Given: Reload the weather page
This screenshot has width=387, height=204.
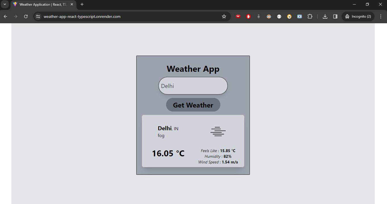Looking at the screenshot, I should tap(26, 16).
